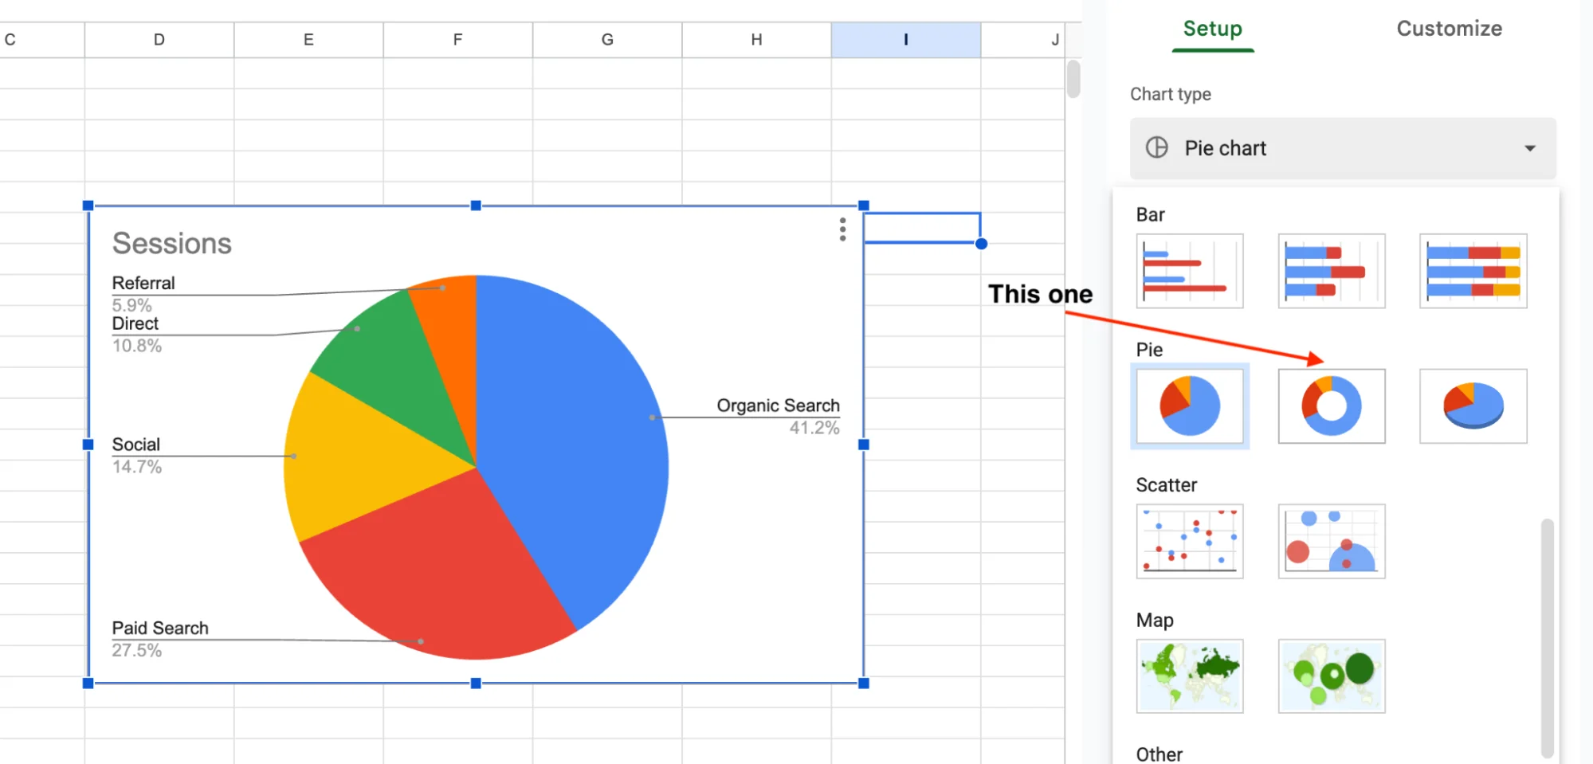Click the Bar section heading
Viewport: 1593px width, 764px height.
coord(1150,215)
